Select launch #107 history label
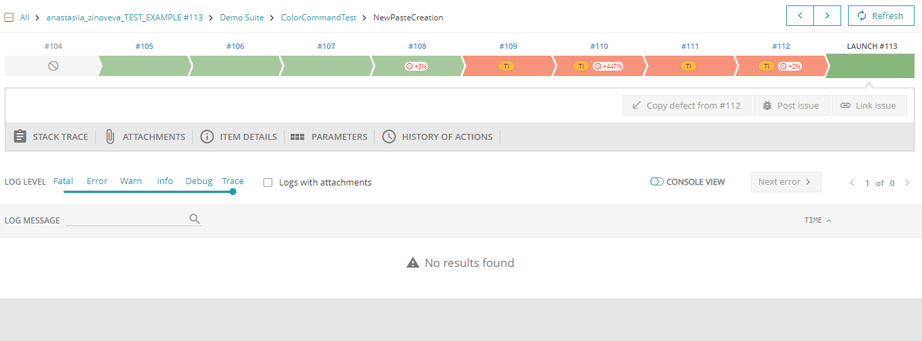922x341 pixels. 326,46
